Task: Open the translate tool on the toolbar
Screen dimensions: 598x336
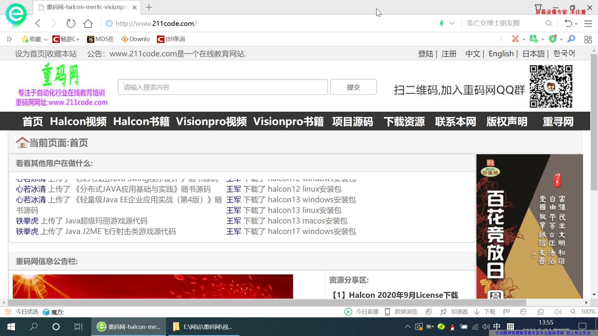Action: pyautogui.click(x=533, y=39)
